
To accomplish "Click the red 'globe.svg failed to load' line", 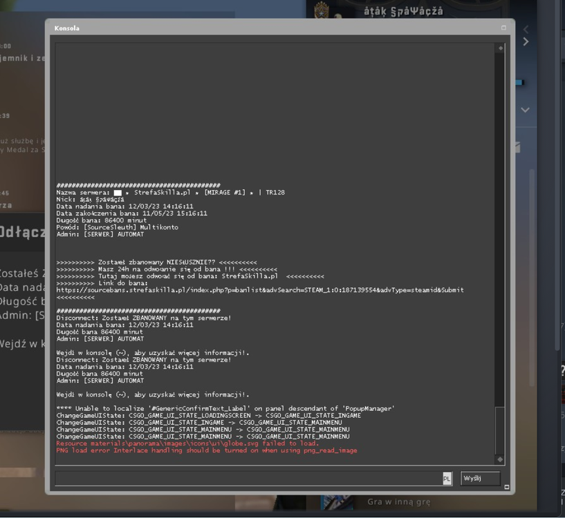I will tap(187, 443).
